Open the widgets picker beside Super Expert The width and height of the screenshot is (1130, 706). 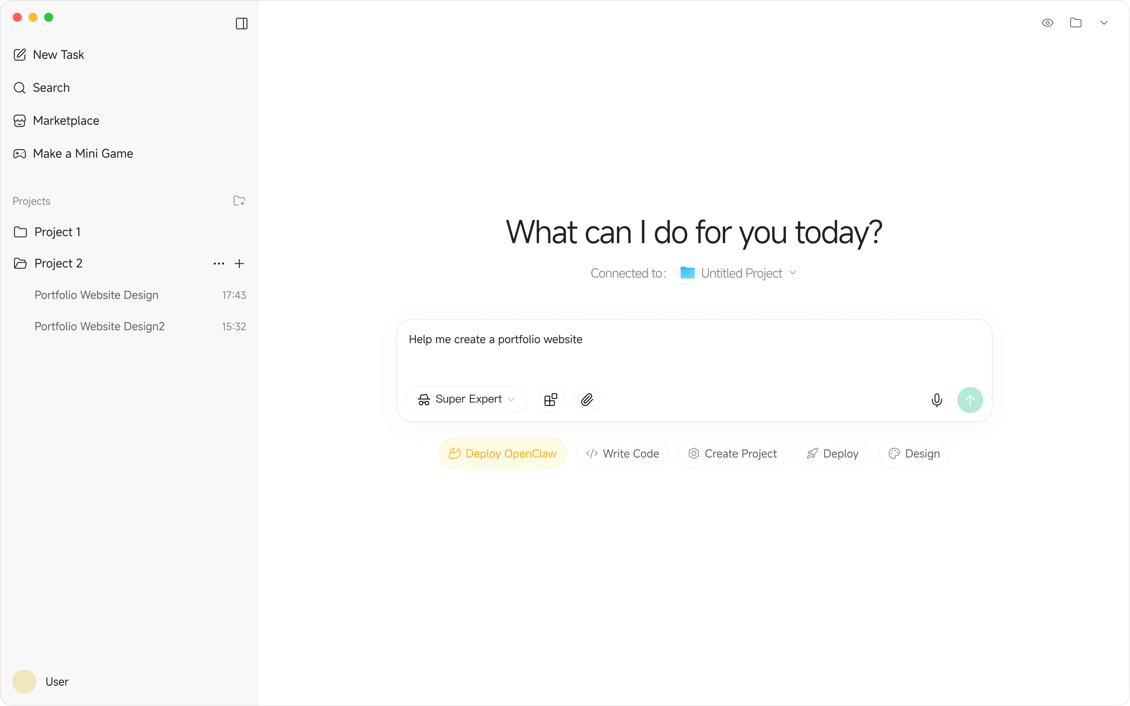[550, 400]
